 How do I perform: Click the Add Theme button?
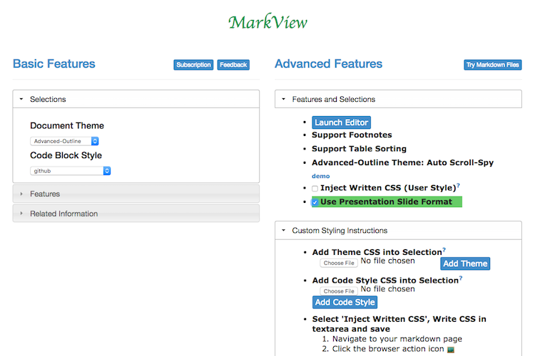(465, 263)
